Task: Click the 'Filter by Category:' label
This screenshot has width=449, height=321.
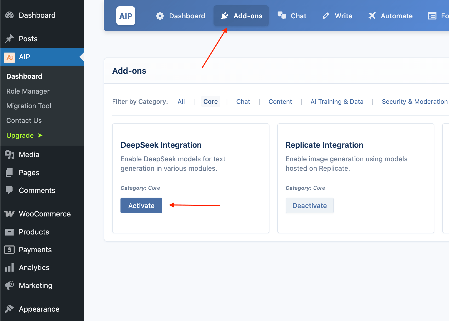Action: tap(140, 102)
